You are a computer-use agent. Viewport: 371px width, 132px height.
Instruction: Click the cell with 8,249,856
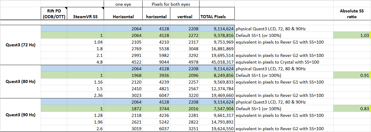(x=217, y=75)
